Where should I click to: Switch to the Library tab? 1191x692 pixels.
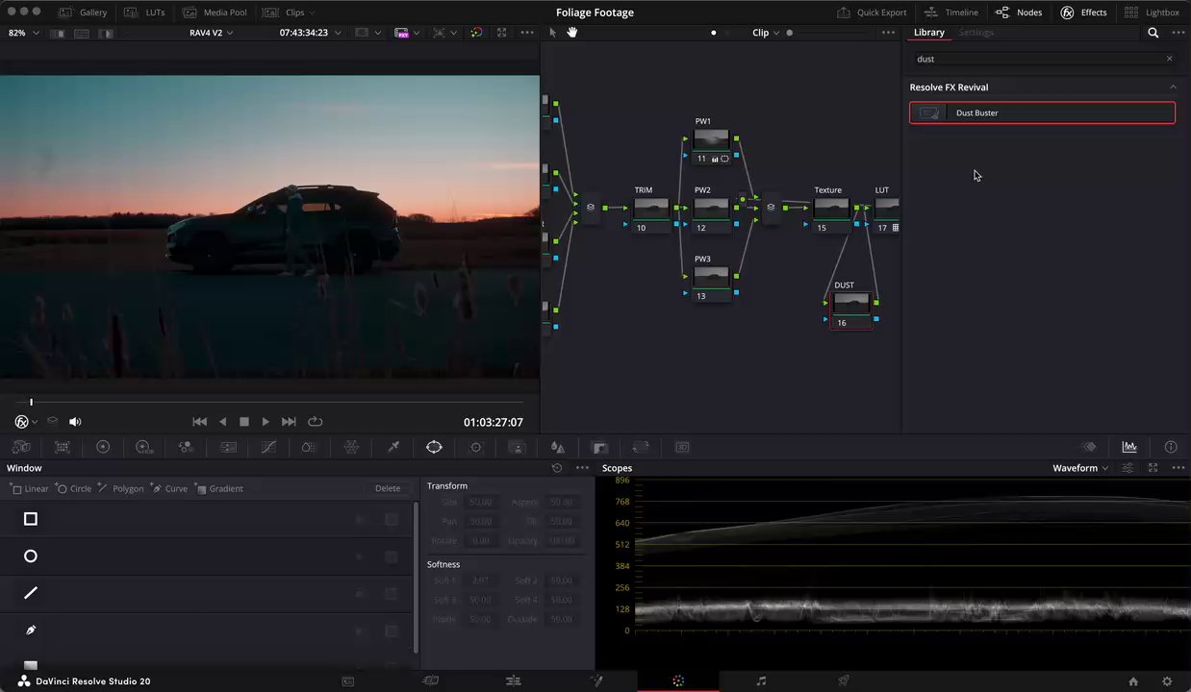pos(928,33)
